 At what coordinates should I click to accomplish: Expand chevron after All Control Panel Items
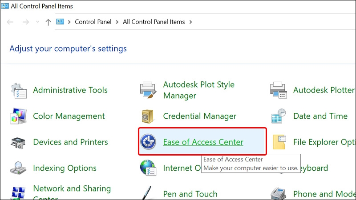click(x=191, y=22)
